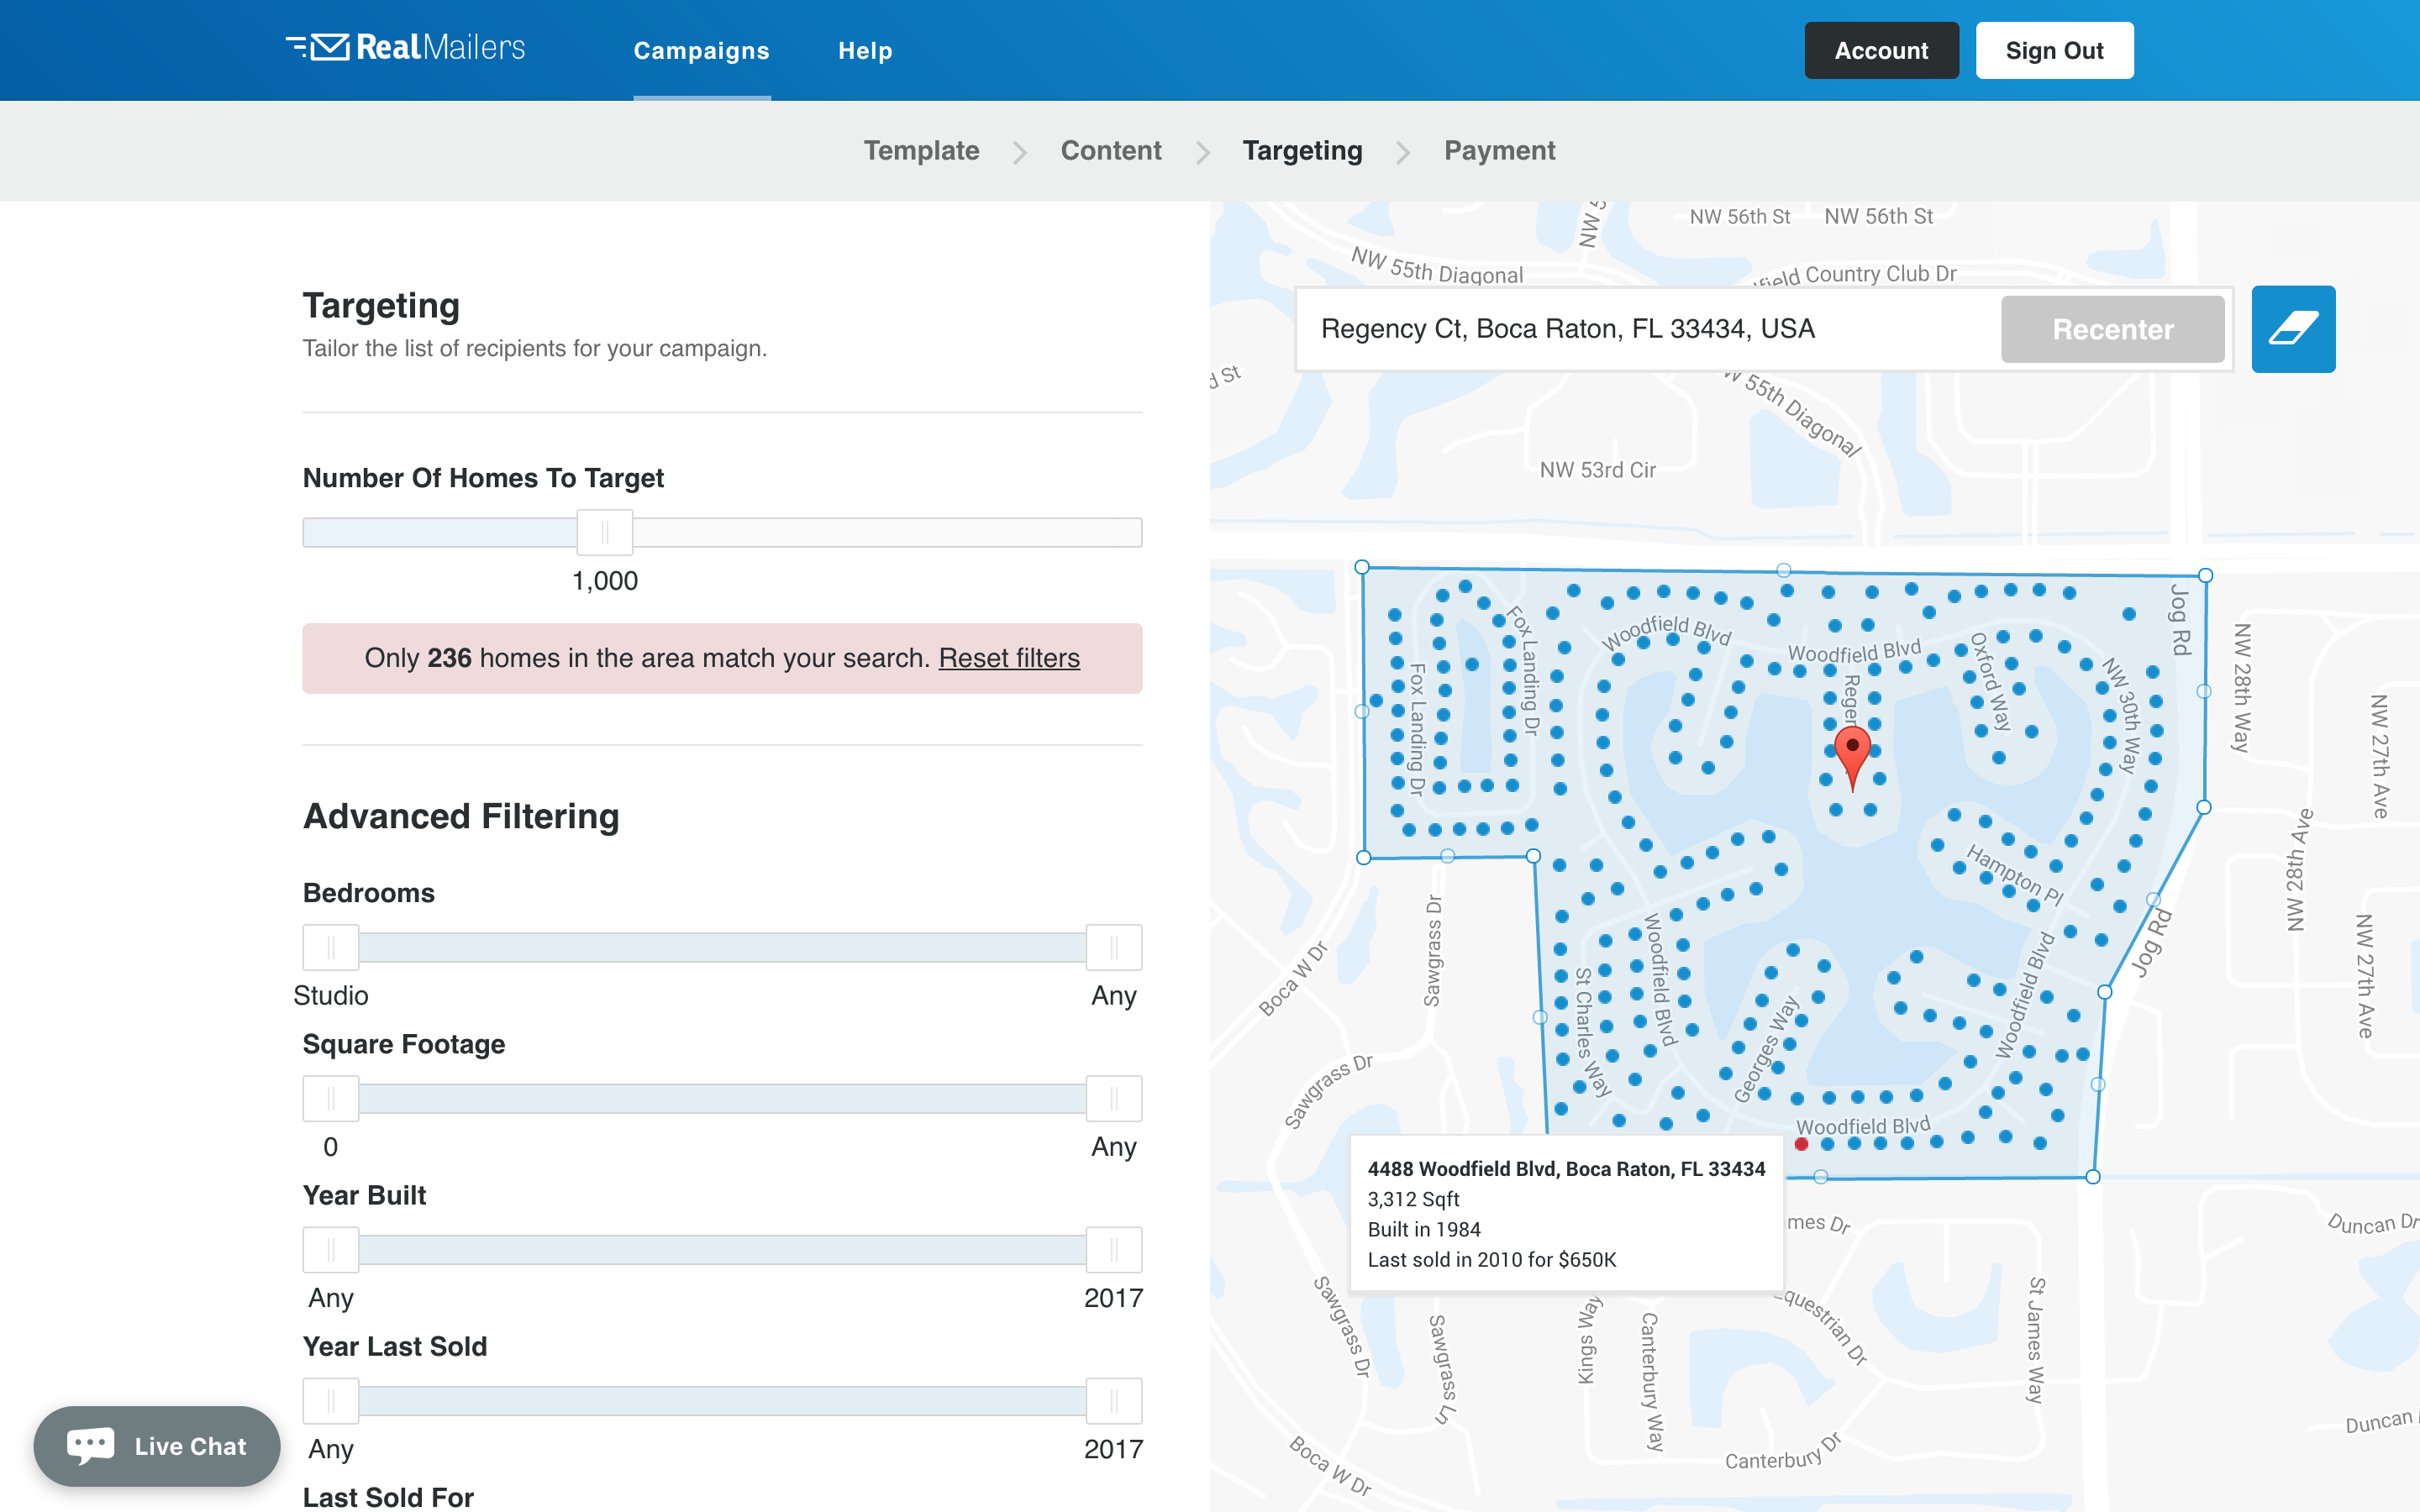Image resolution: width=2420 pixels, height=1512 pixels.
Task: Go back to the Template step
Action: point(921,150)
